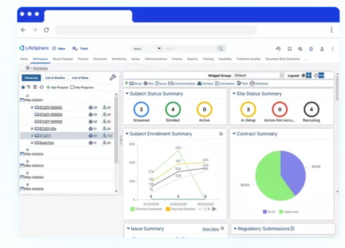Switch to the List of Sites tab
Viewport: 345px width, 248px height.
tap(80, 78)
